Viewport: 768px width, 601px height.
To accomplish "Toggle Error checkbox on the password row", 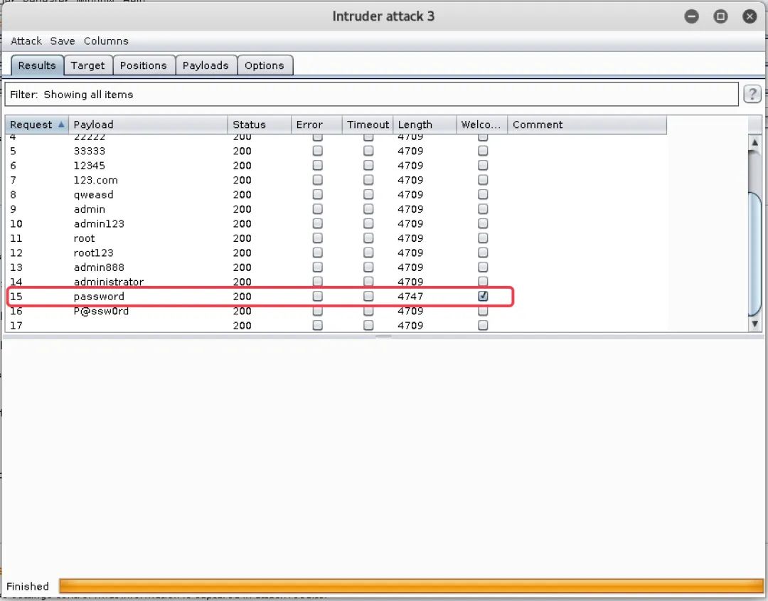I will 317,296.
